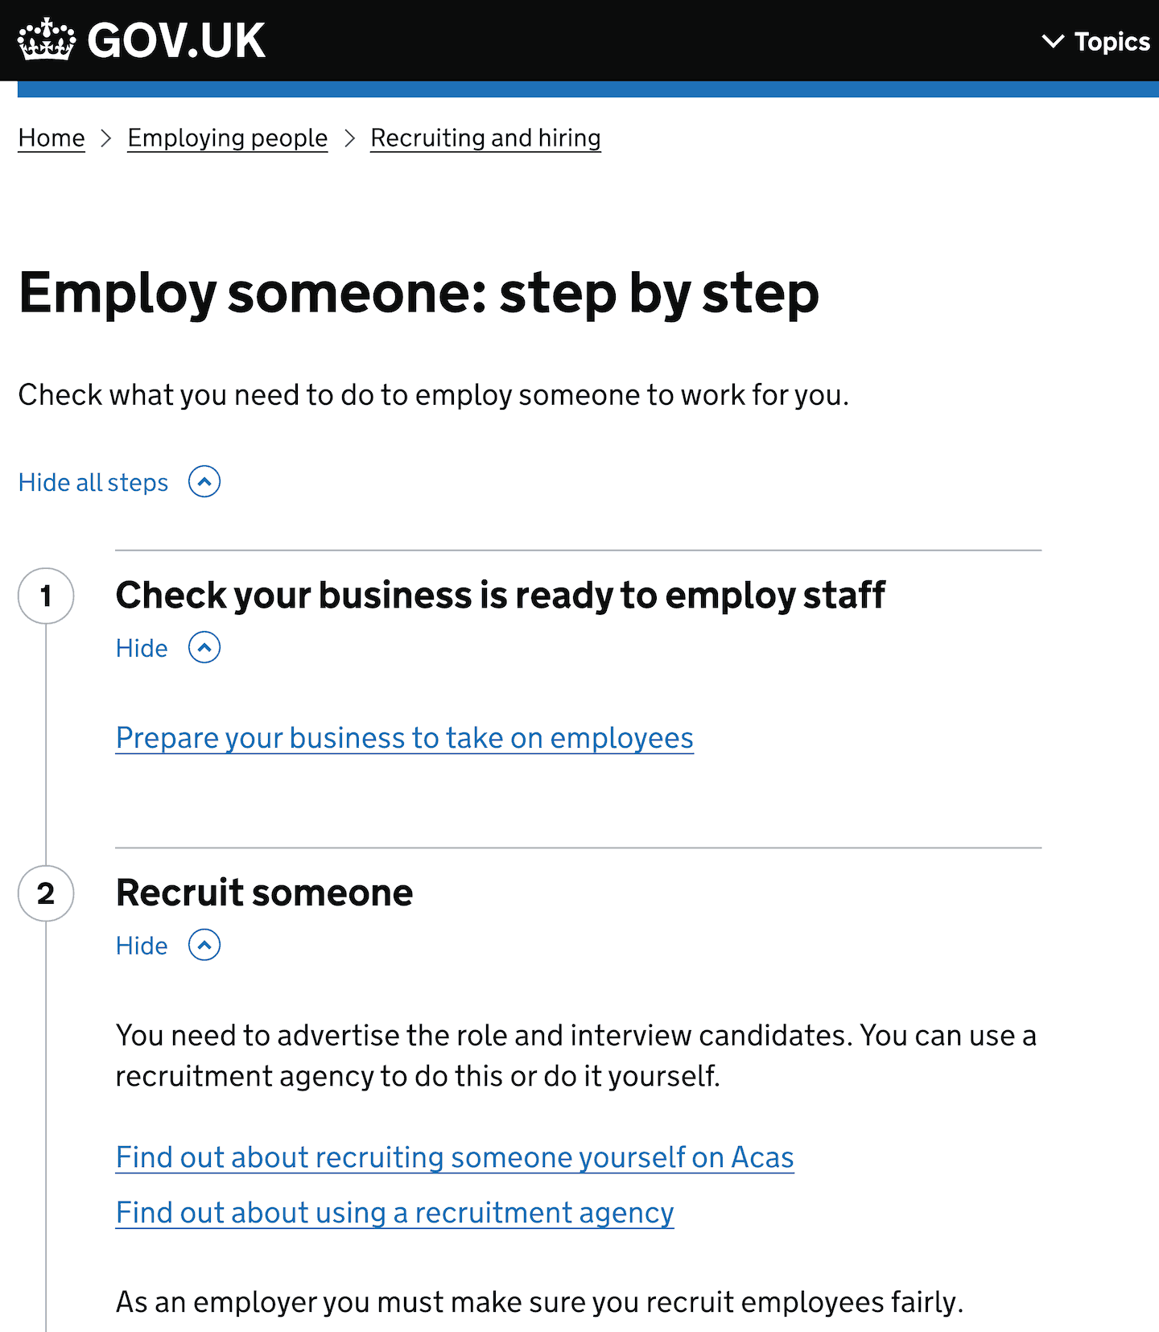
Task: Click the up-arrow icon under Recruit someone
Action: [x=204, y=945]
